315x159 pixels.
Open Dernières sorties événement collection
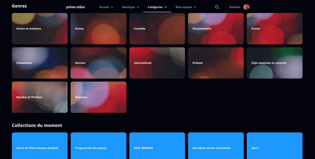click(216, 146)
